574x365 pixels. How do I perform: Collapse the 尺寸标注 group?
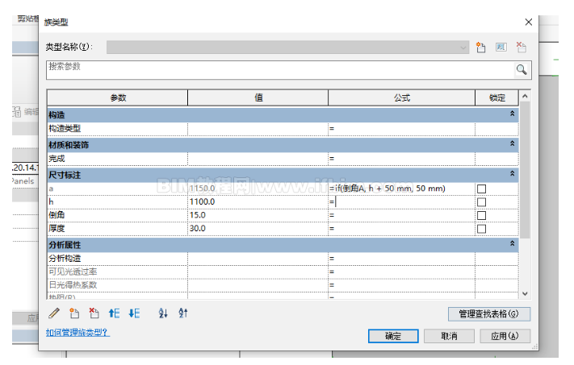coord(512,174)
